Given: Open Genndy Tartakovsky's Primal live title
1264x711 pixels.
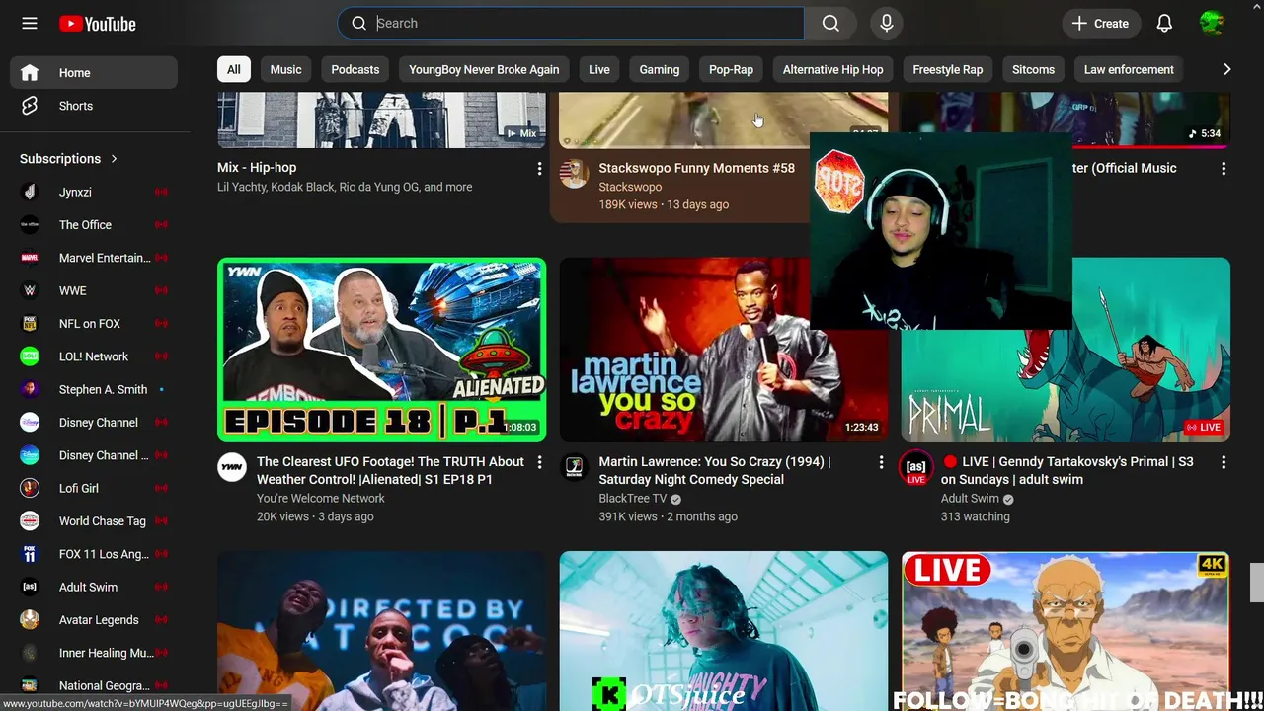Looking at the screenshot, I should tap(1066, 470).
